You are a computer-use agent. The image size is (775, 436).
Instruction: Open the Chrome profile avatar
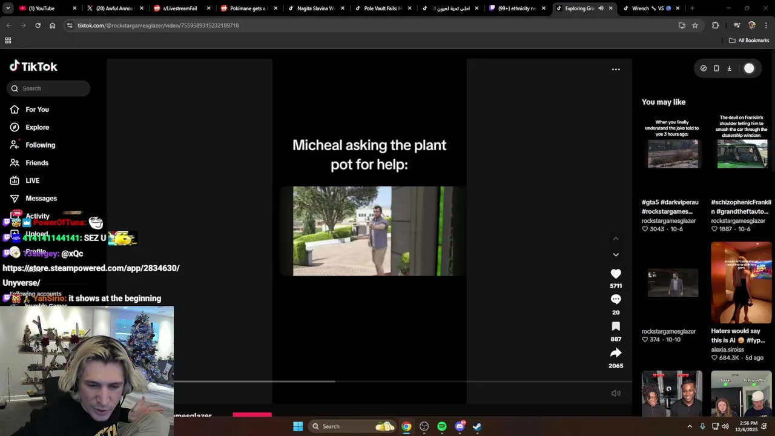752,25
